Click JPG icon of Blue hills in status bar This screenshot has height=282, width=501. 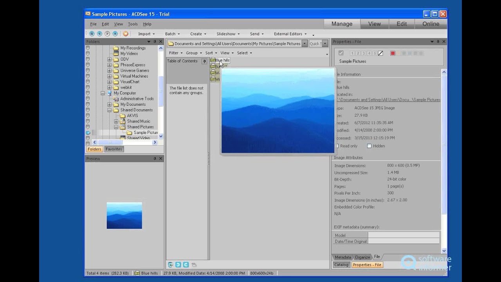click(137, 273)
